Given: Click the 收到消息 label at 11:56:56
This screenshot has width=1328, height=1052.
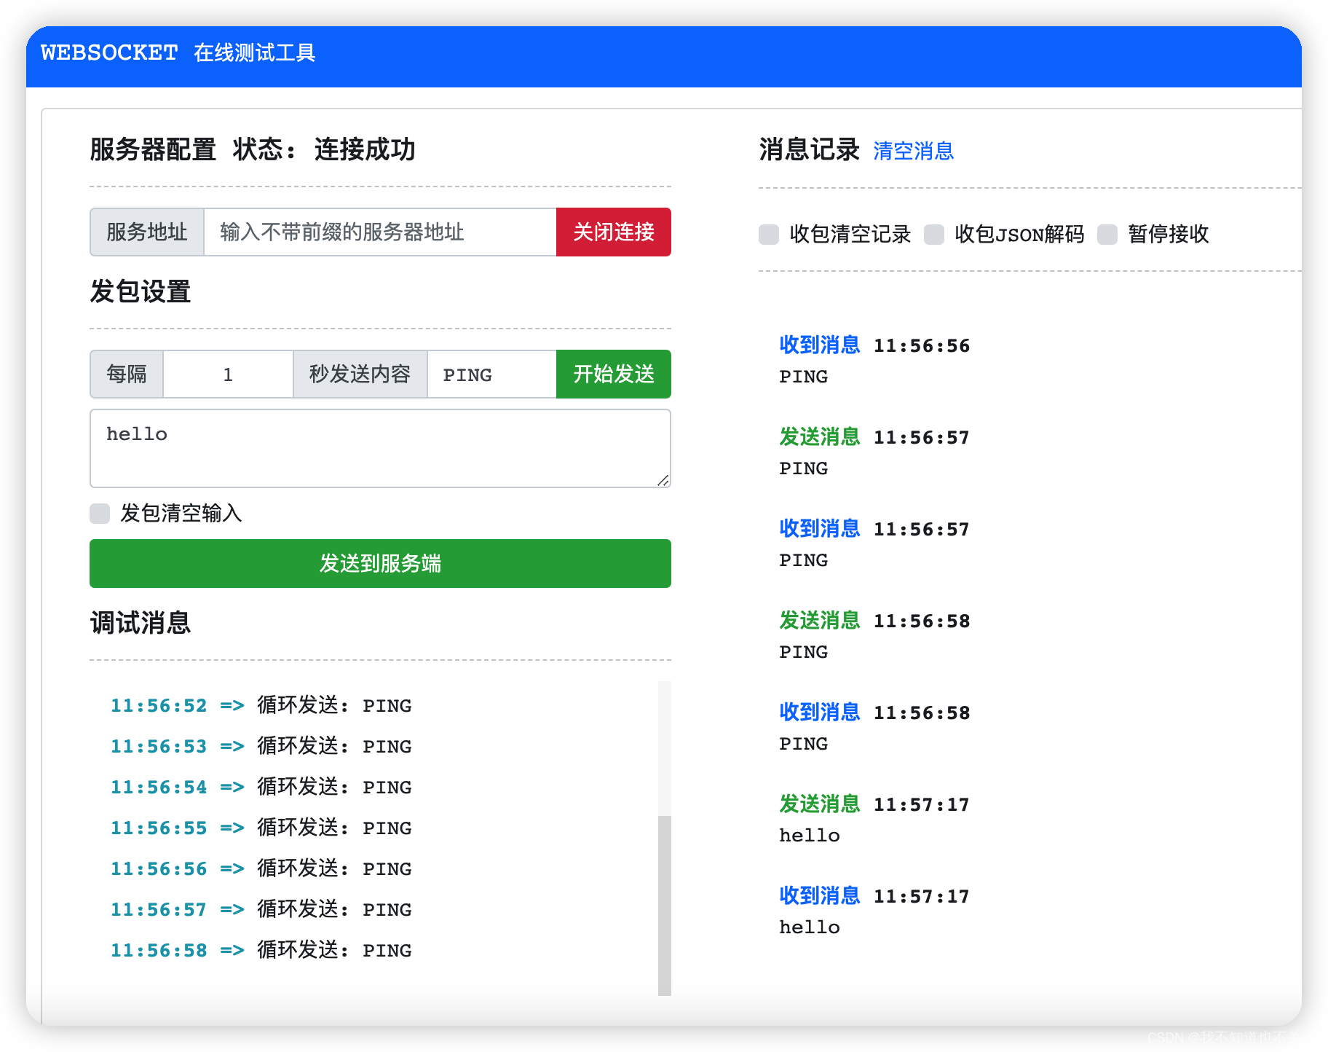Looking at the screenshot, I should point(818,345).
